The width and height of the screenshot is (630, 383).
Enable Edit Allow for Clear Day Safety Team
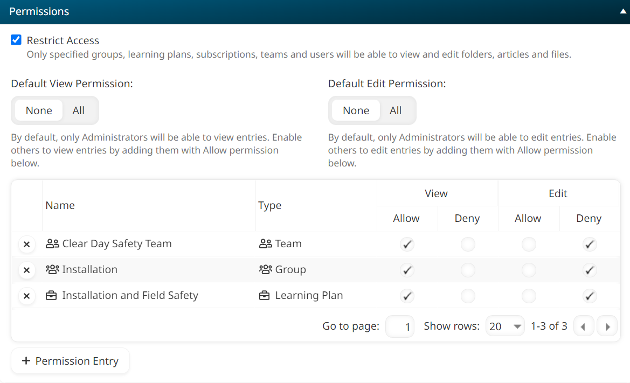pyautogui.click(x=529, y=244)
